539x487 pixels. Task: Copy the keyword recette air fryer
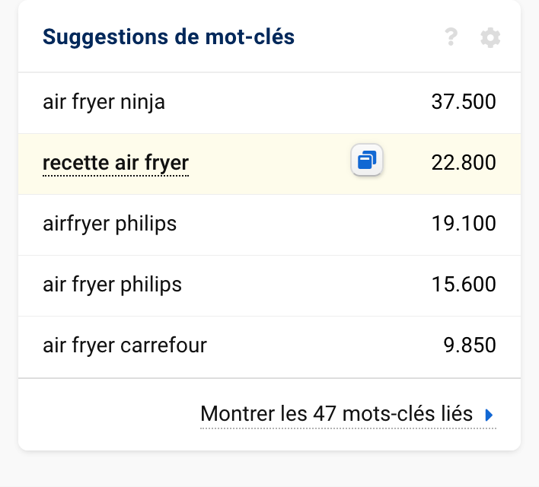click(367, 161)
